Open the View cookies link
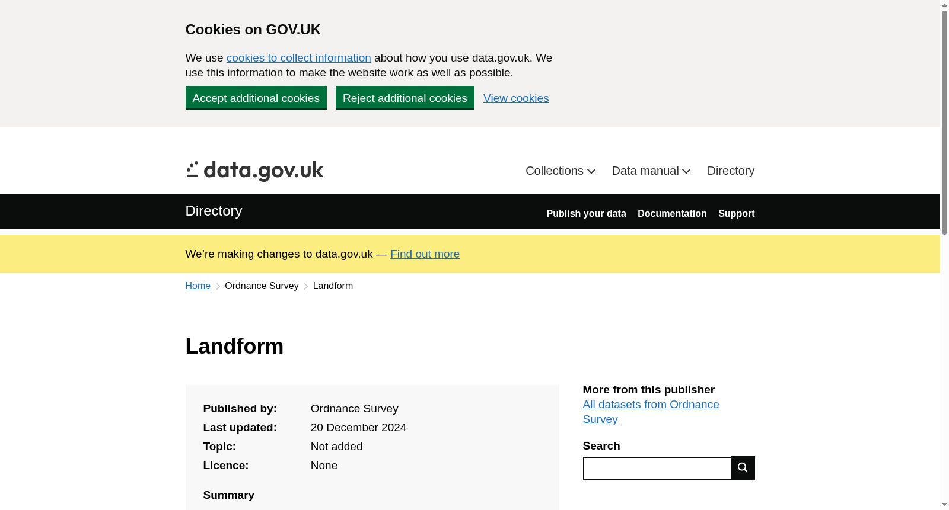949x510 pixels. click(516, 98)
